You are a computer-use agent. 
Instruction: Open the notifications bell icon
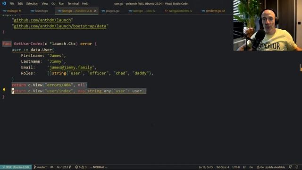[297, 167]
